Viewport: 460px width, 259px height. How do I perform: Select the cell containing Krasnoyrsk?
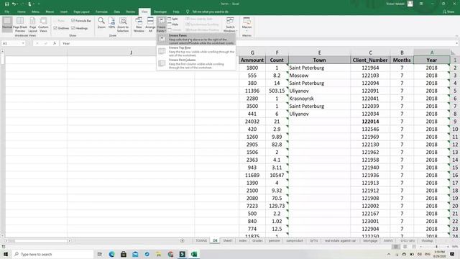[x=319, y=99]
